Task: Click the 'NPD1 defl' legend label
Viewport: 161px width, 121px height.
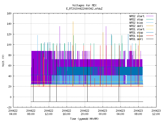Action: [136, 39]
